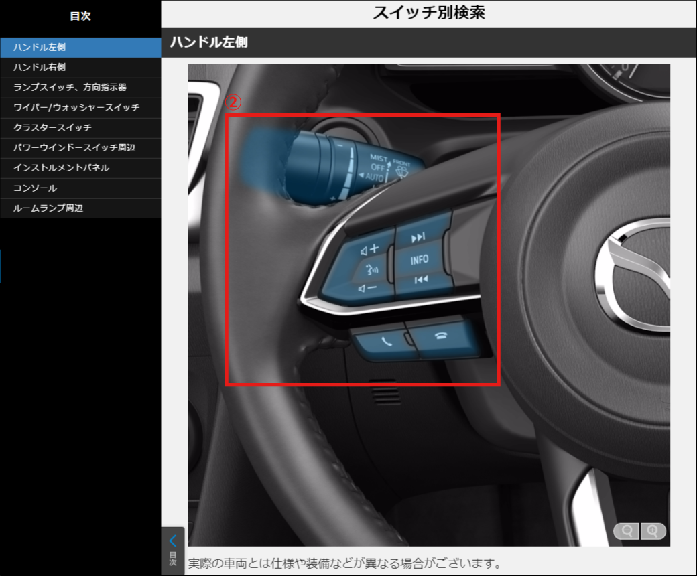Screen dimensions: 697x576
Task: Click the volume up button on steering wheel
Action: [369, 250]
